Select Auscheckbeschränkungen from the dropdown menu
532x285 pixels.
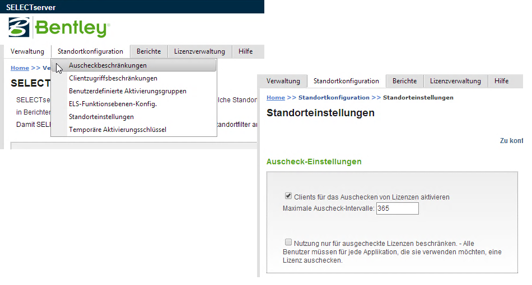[134, 65]
